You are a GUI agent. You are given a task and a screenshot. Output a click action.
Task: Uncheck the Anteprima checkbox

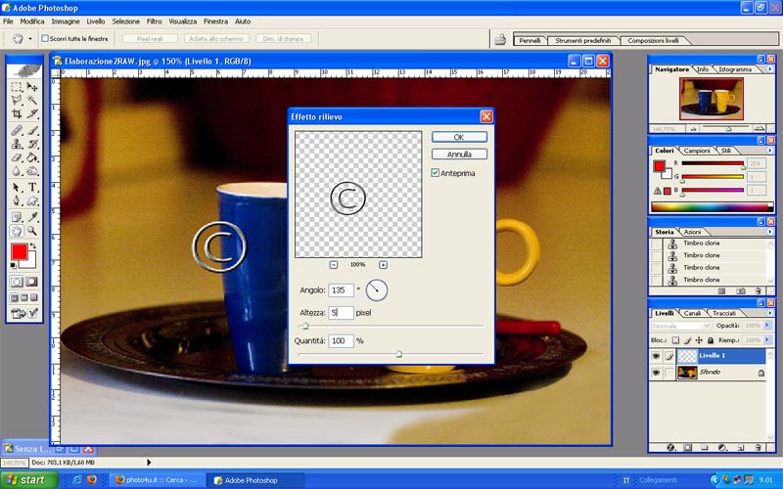coord(436,172)
